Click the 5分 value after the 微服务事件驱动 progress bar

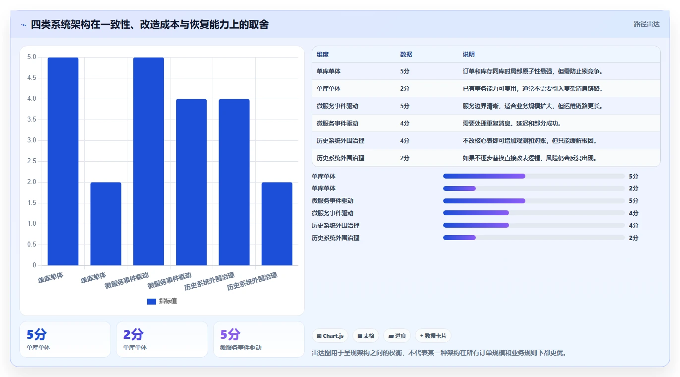634,201
